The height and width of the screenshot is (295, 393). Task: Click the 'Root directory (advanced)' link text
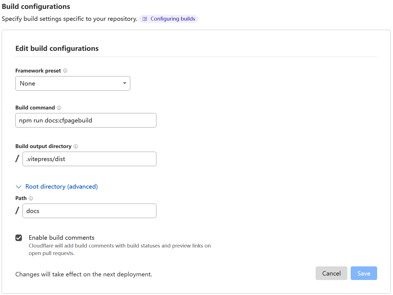pos(62,187)
